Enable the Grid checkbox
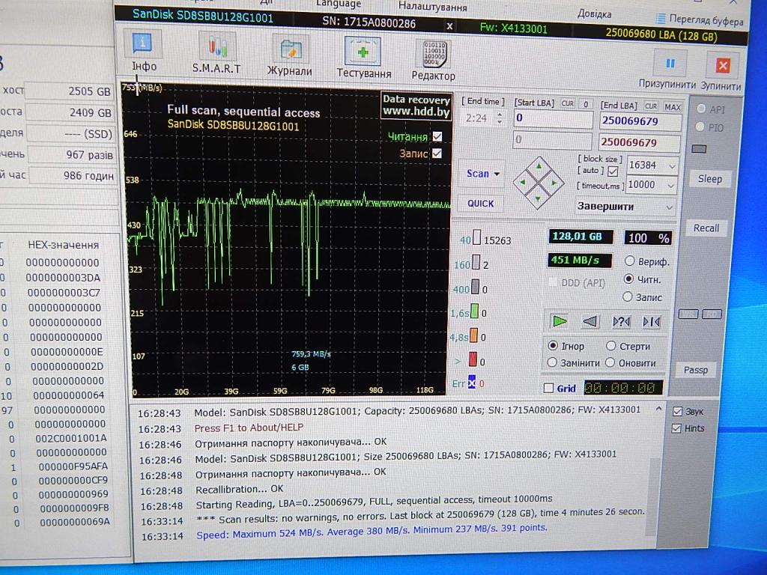The height and width of the screenshot is (575, 767). tap(548, 389)
